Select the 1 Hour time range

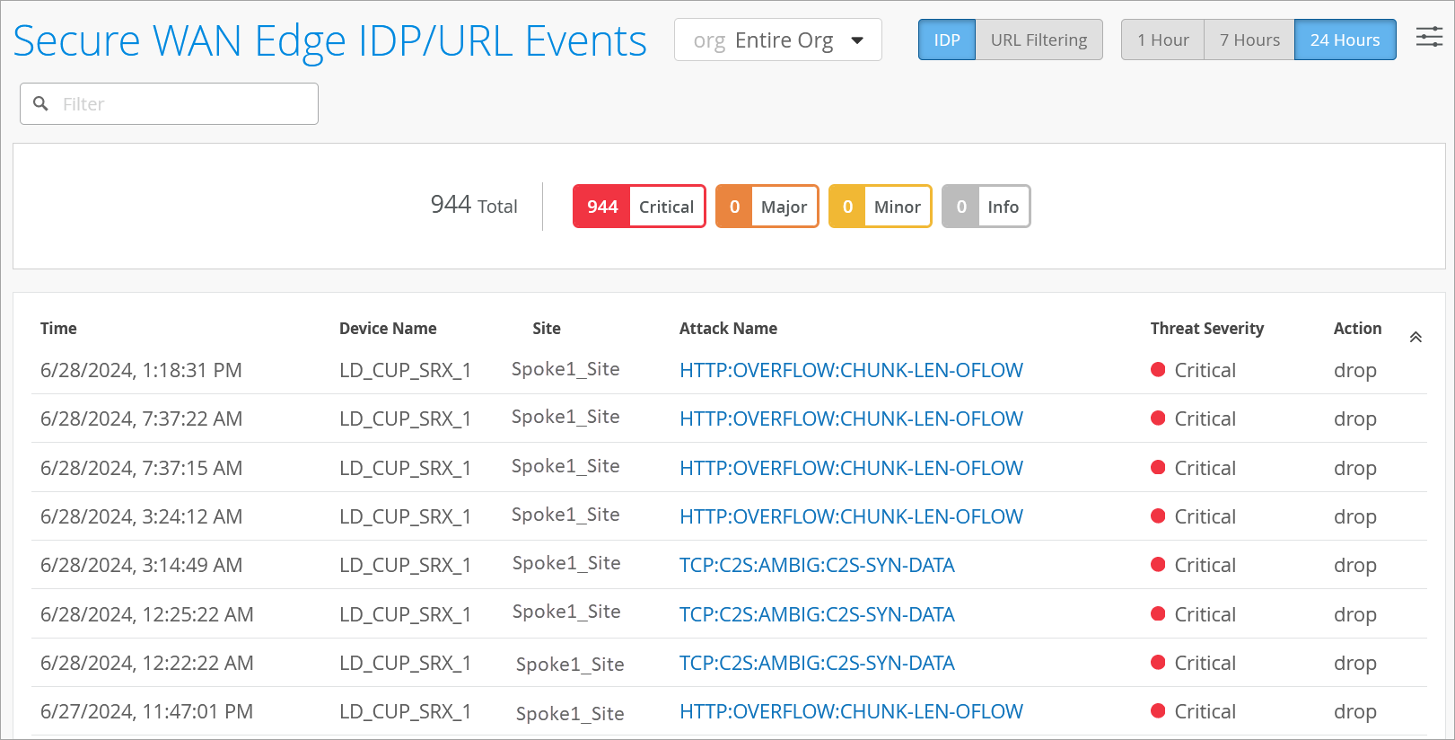coord(1162,40)
